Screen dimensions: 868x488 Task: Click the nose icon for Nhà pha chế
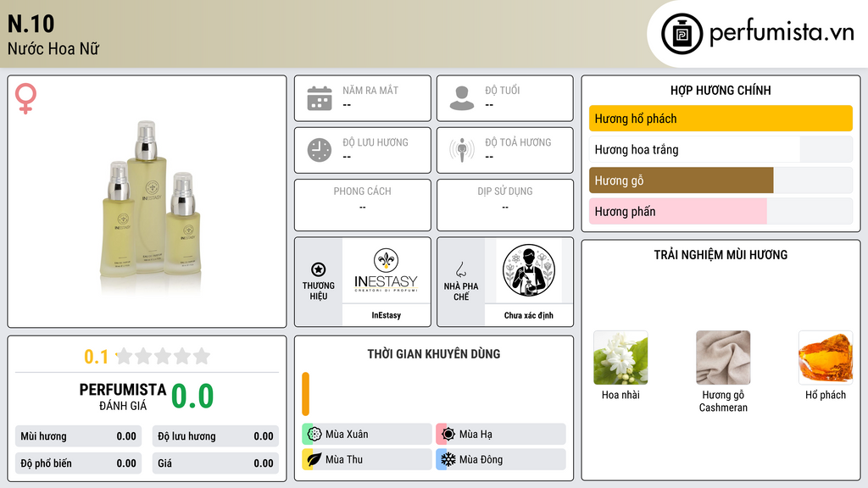click(460, 269)
